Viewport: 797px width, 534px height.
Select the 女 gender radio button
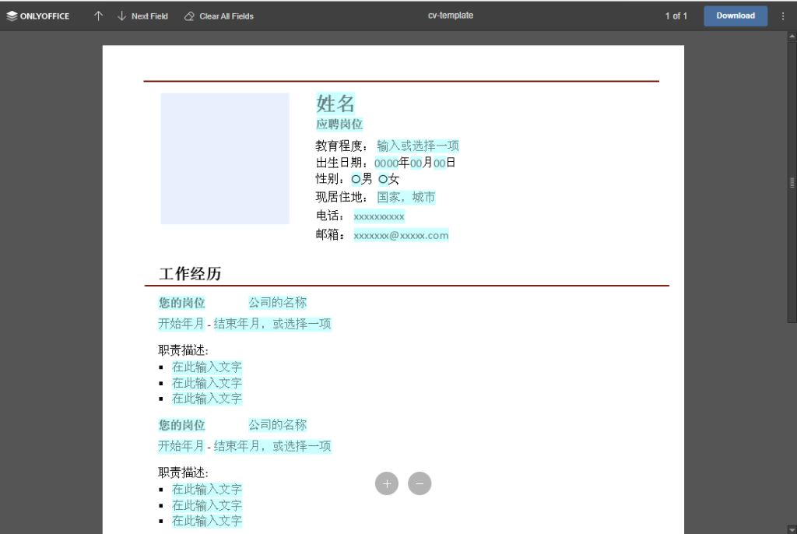[x=382, y=179]
